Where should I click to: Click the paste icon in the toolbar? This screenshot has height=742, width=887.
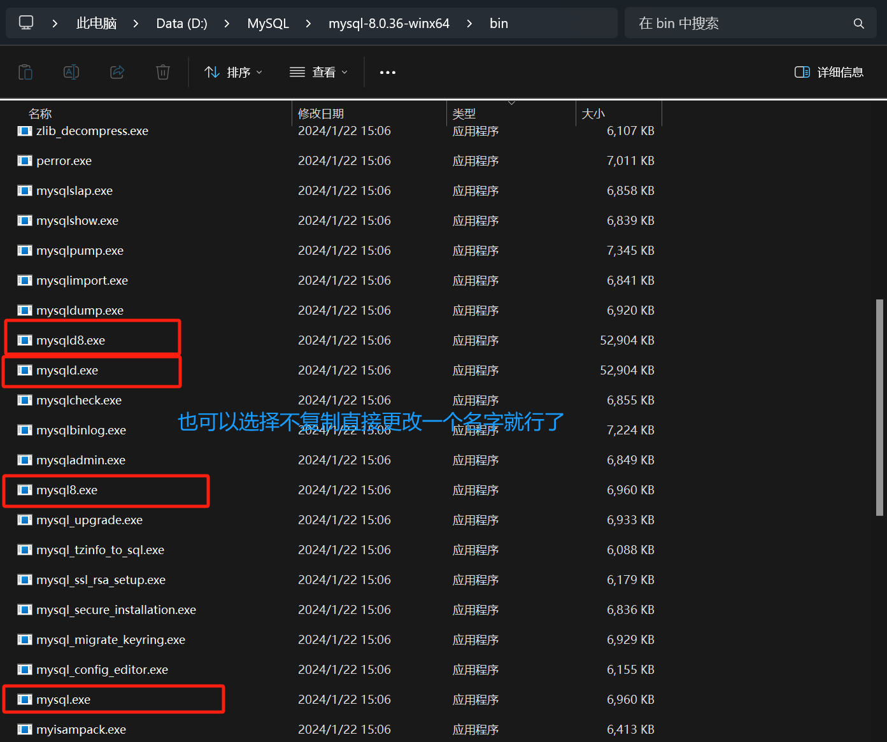coord(25,72)
